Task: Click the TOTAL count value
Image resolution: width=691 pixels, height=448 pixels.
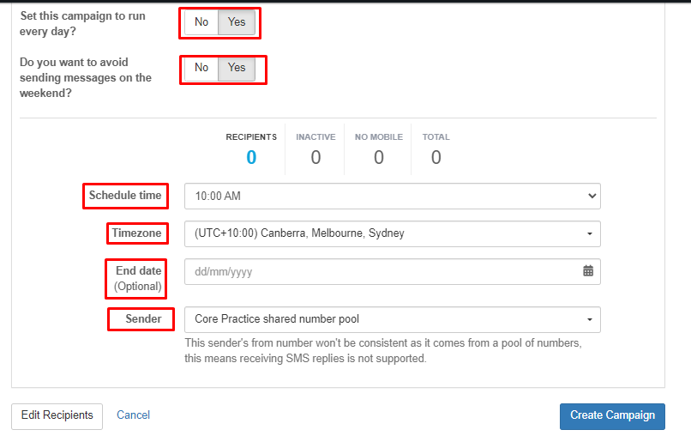Action: pyautogui.click(x=436, y=157)
